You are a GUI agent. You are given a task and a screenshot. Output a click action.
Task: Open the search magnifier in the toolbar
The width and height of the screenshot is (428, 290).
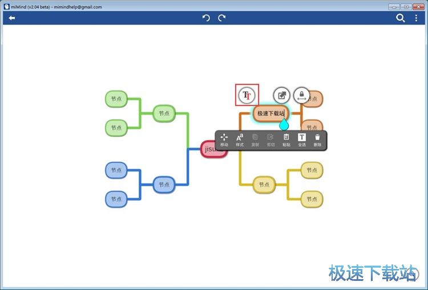point(400,18)
